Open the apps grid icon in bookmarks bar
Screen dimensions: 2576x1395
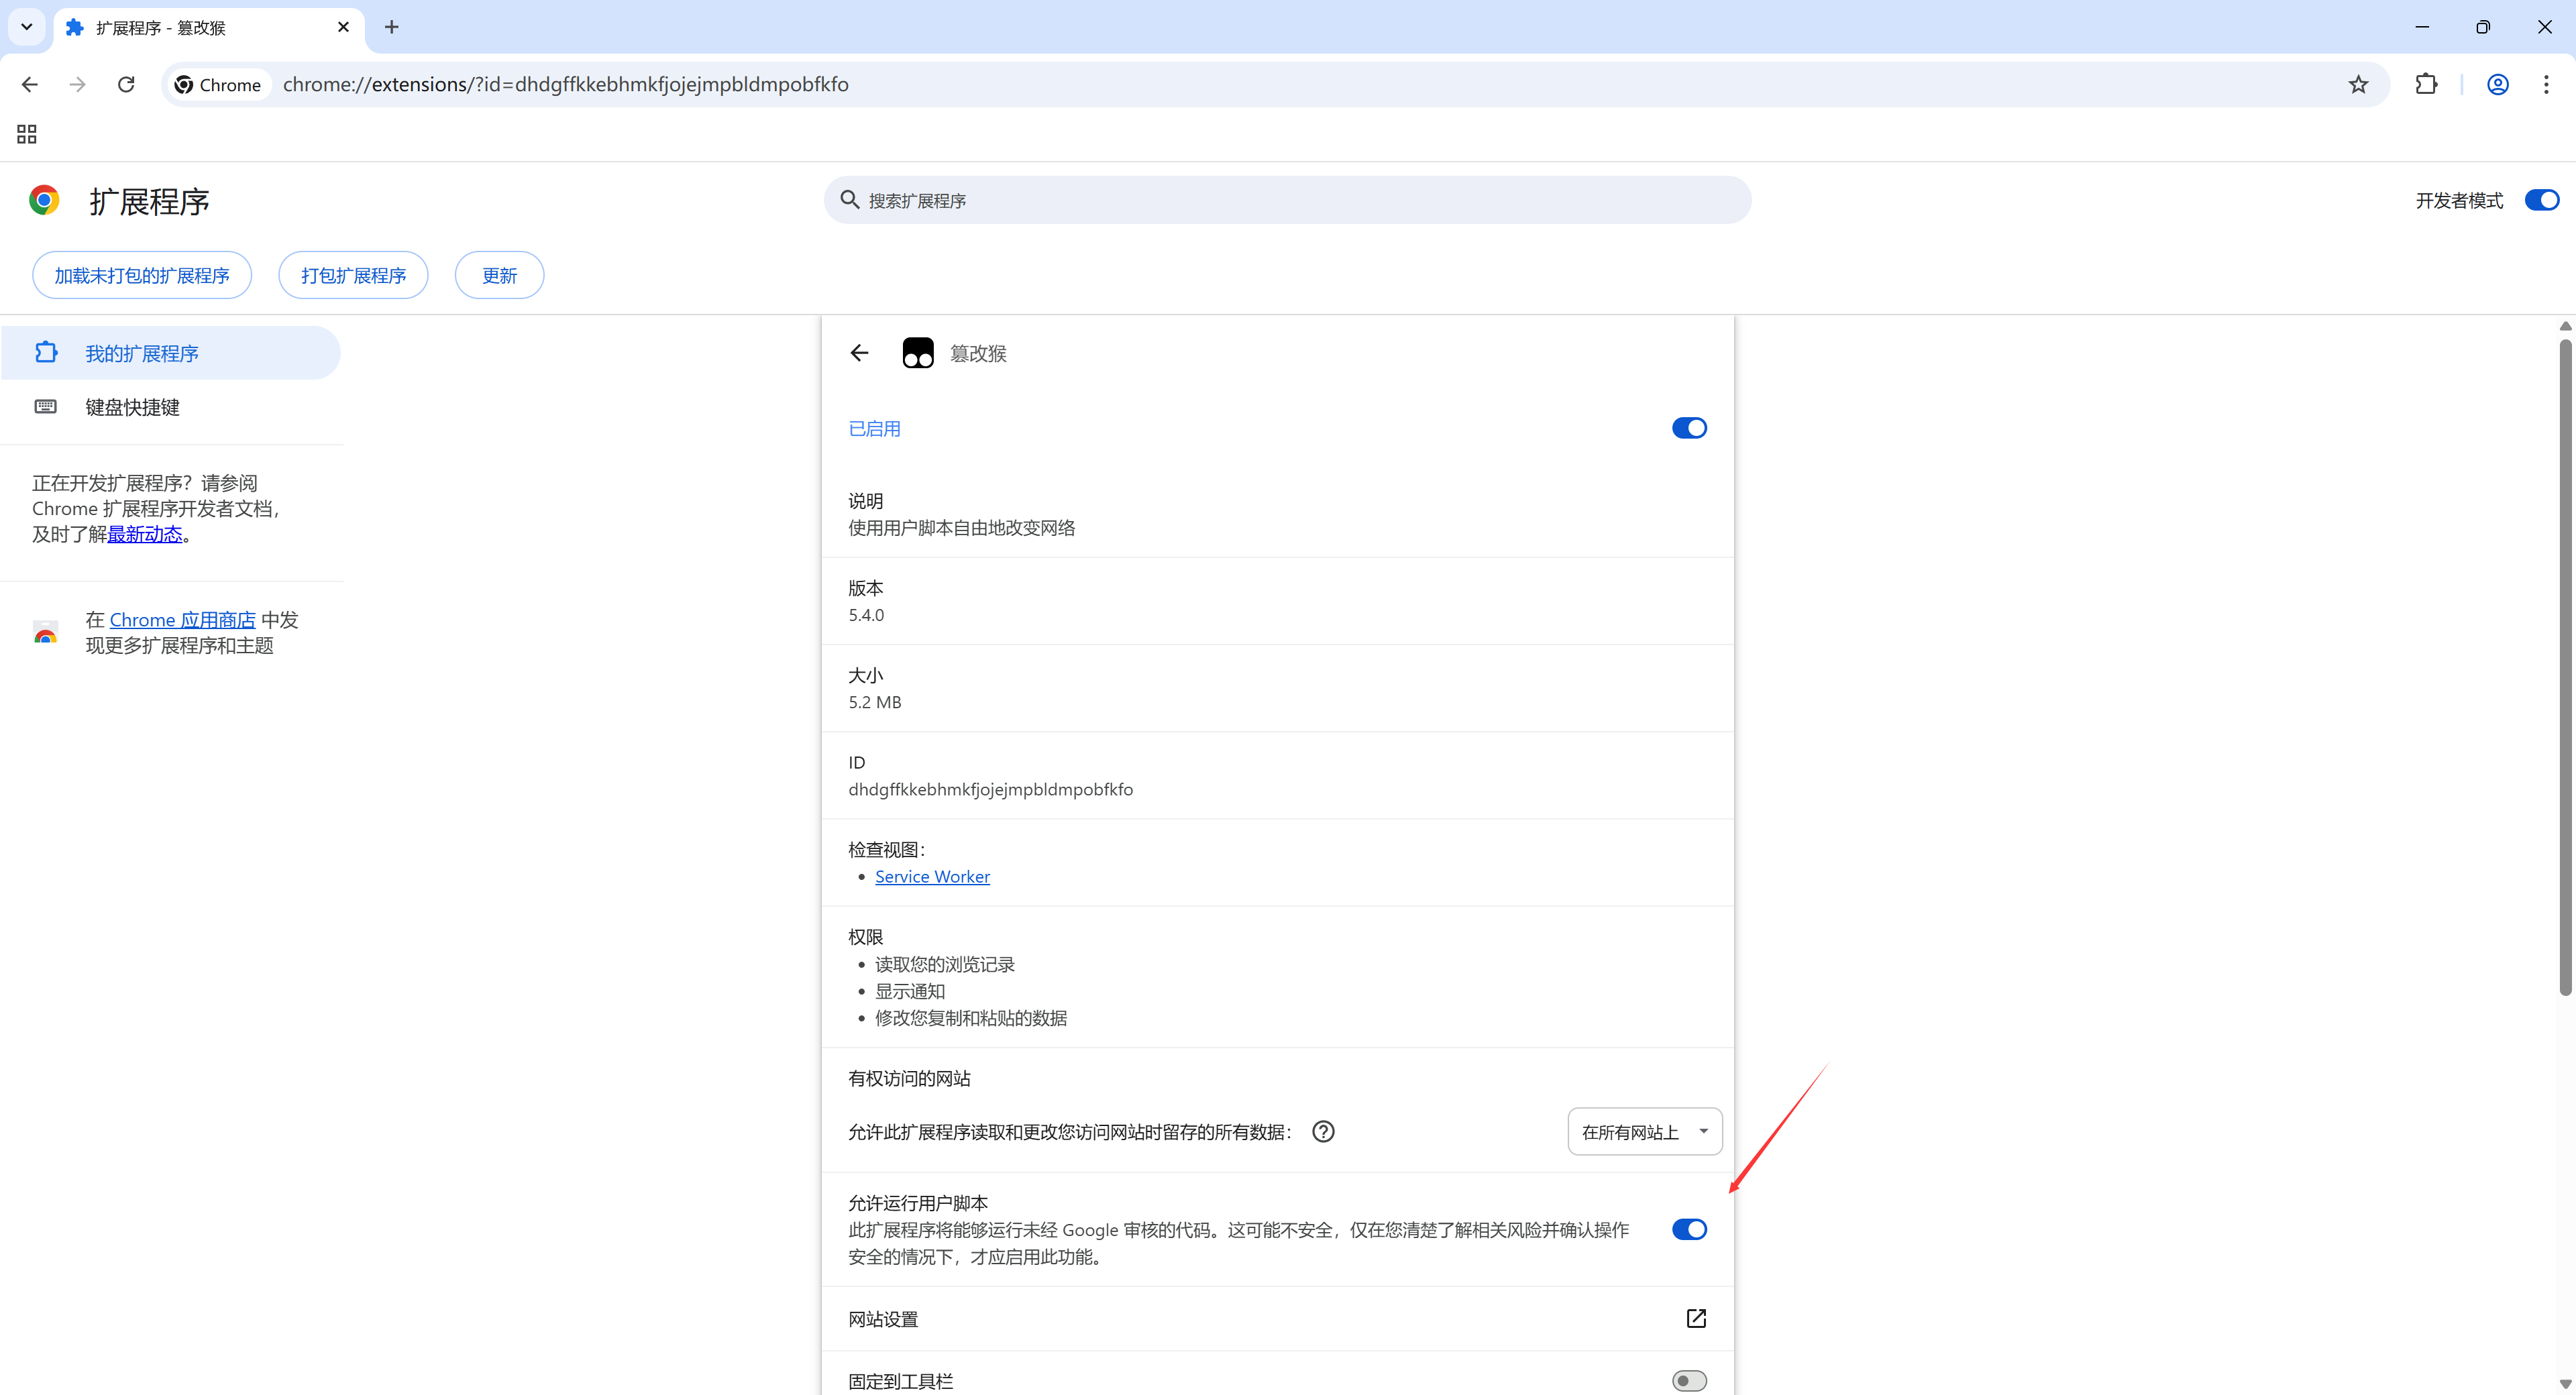tap(27, 134)
